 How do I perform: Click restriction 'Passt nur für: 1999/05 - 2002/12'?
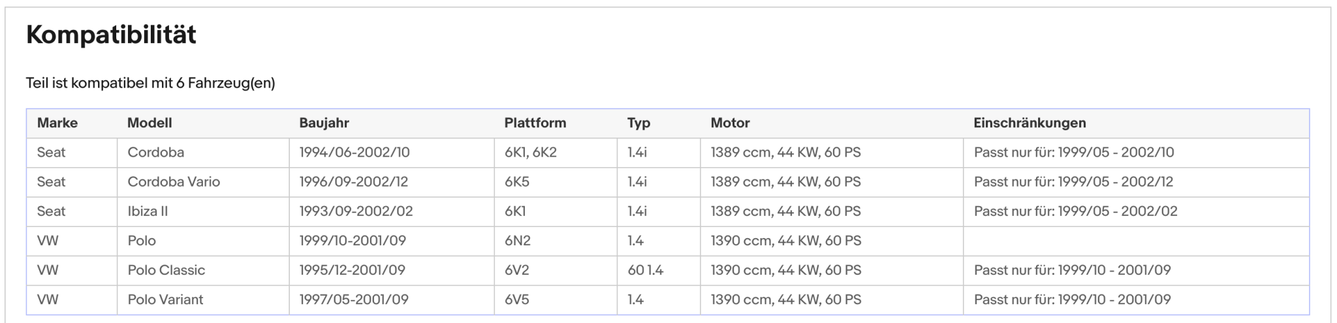[1074, 182]
